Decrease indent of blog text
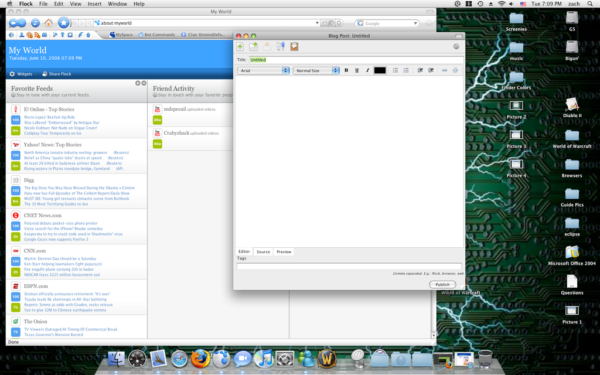 [420, 70]
